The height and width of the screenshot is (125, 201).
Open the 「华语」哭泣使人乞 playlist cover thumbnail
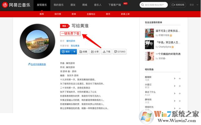click(149, 45)
